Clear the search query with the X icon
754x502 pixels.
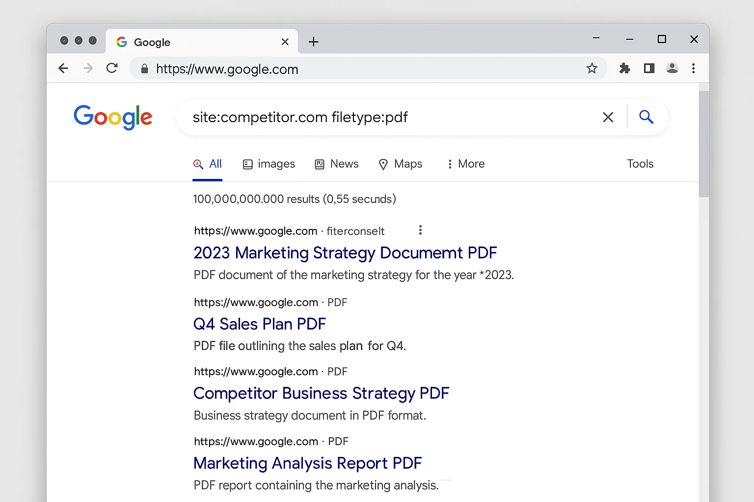608,117
